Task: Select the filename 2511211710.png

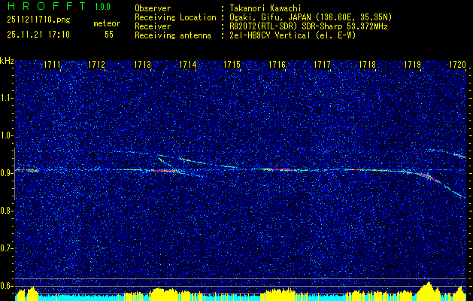Action: point(38,20)
